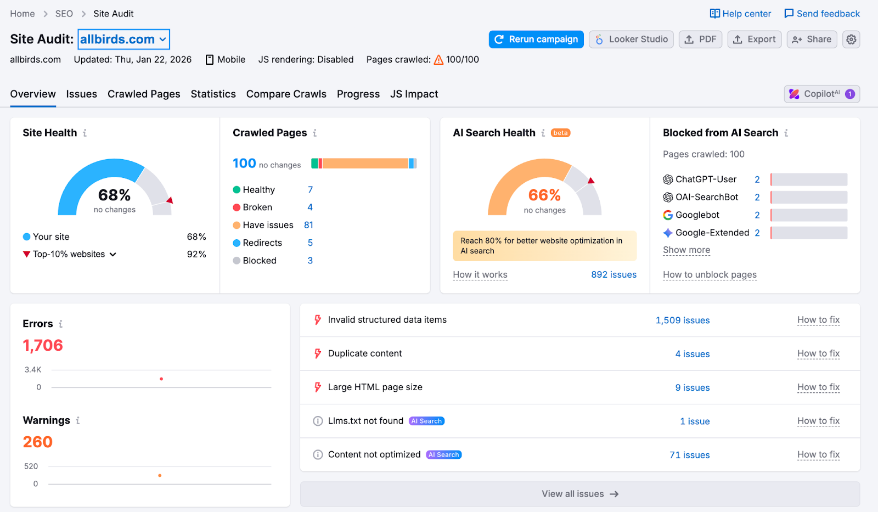Open the 1,509 issues link
The image size is (878, 512).
682,320
